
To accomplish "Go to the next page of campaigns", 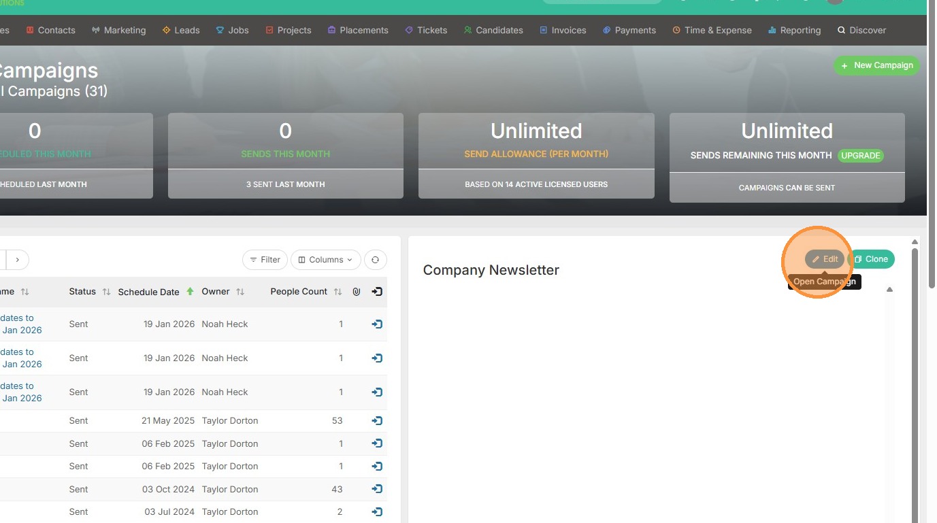I will pyautogui.click(x=18, y=260).
